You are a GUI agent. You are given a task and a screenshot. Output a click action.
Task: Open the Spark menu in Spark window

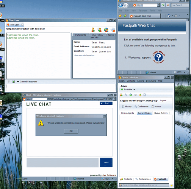point(122,81)
